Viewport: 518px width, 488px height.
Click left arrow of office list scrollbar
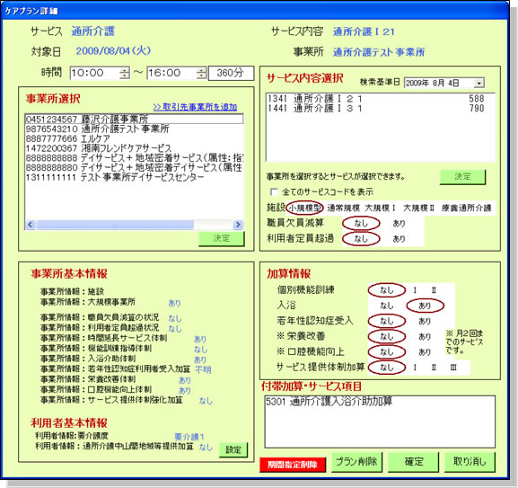pyautogui.click(x=31, y=225)
